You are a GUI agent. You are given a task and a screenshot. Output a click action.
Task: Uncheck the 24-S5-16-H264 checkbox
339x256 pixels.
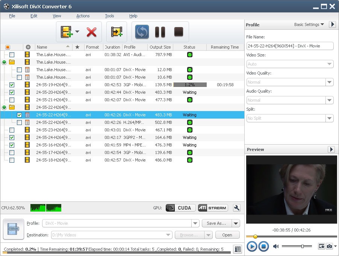(12, 145)
